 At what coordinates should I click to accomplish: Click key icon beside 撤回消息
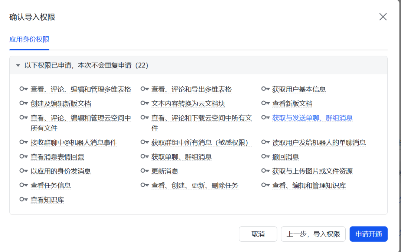tap(265, 156)
